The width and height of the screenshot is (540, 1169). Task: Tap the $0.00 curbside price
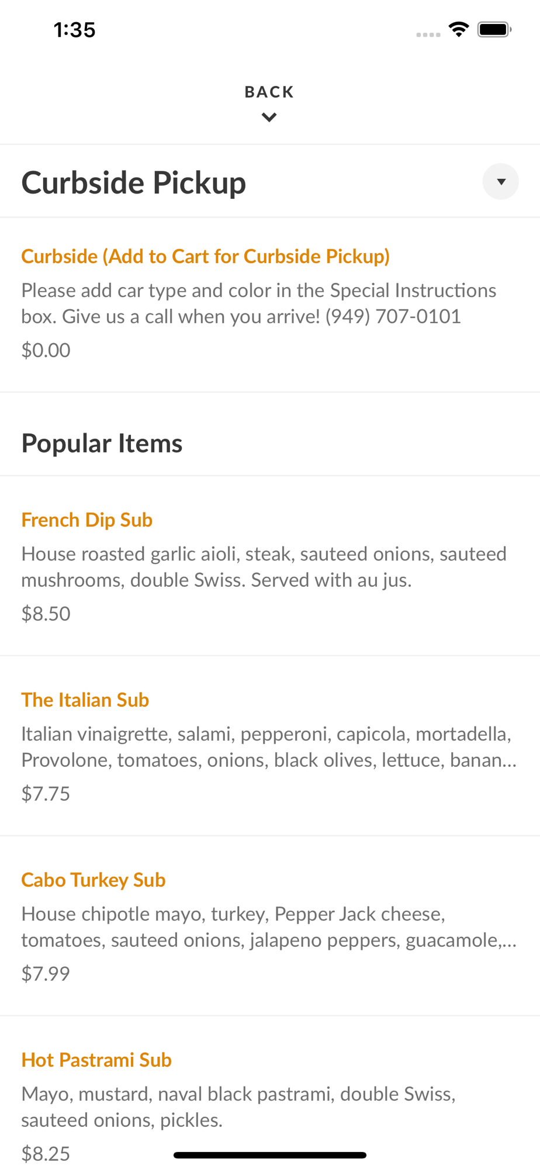pyautogui.click(x=46, y=350)
